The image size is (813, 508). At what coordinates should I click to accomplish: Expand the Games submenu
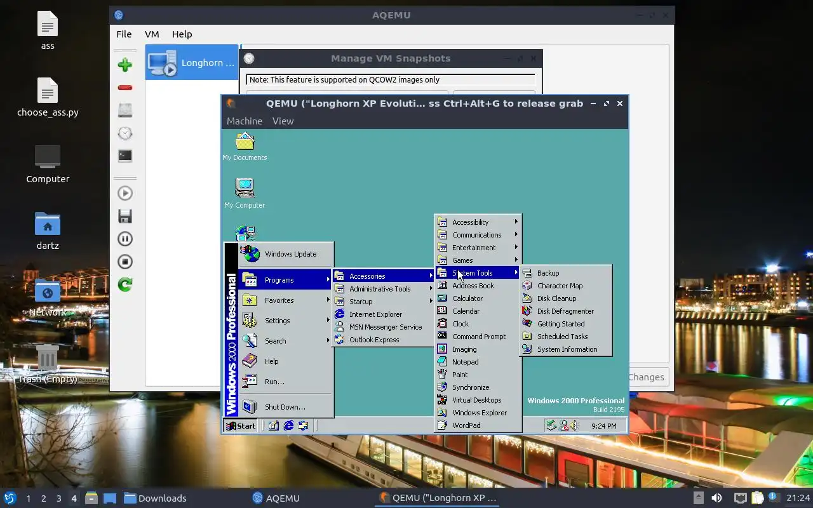point(478,260)
